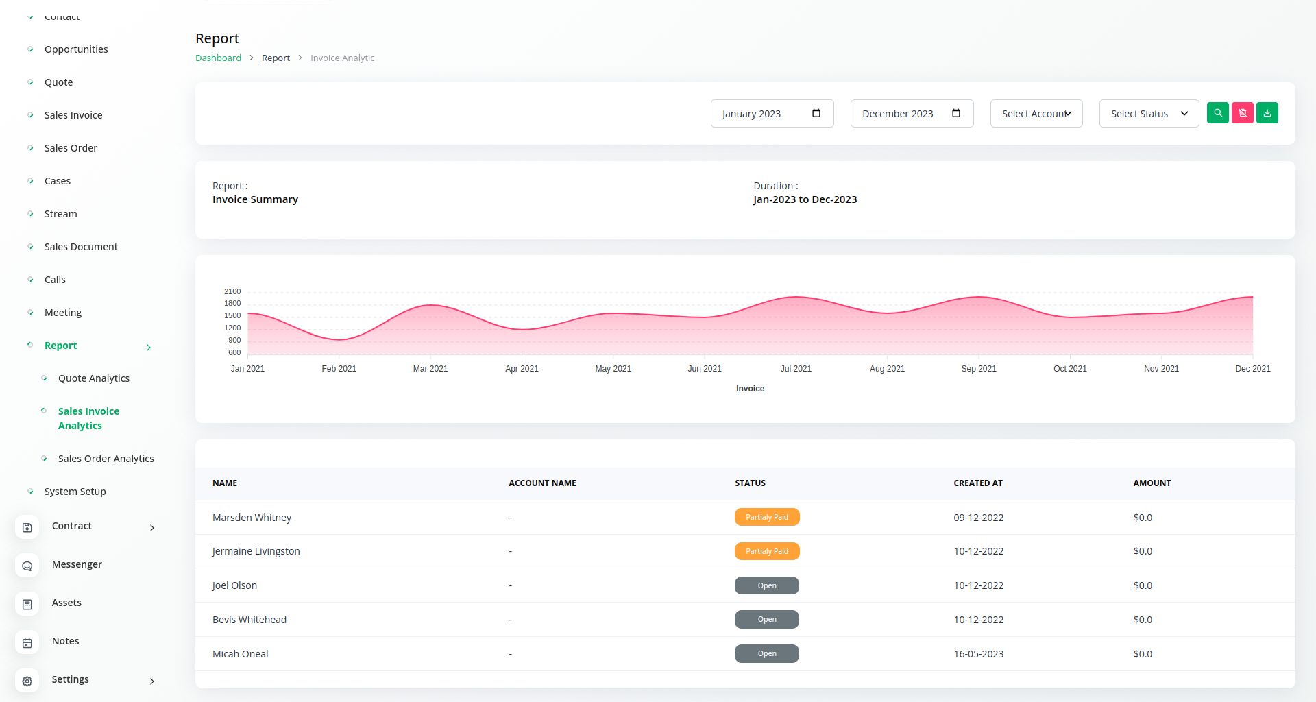Click the Contract sidebar icon
The height and width of the screenshot is (702, 1316).
(x=27, y=527)
